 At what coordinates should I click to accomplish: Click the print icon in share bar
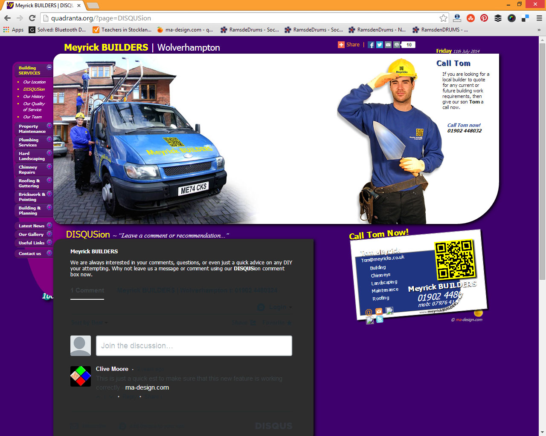397,45
